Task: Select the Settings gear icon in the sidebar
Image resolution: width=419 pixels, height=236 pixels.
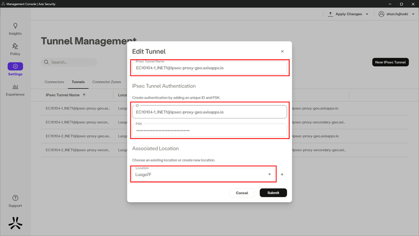Action: tap(15, 67)
